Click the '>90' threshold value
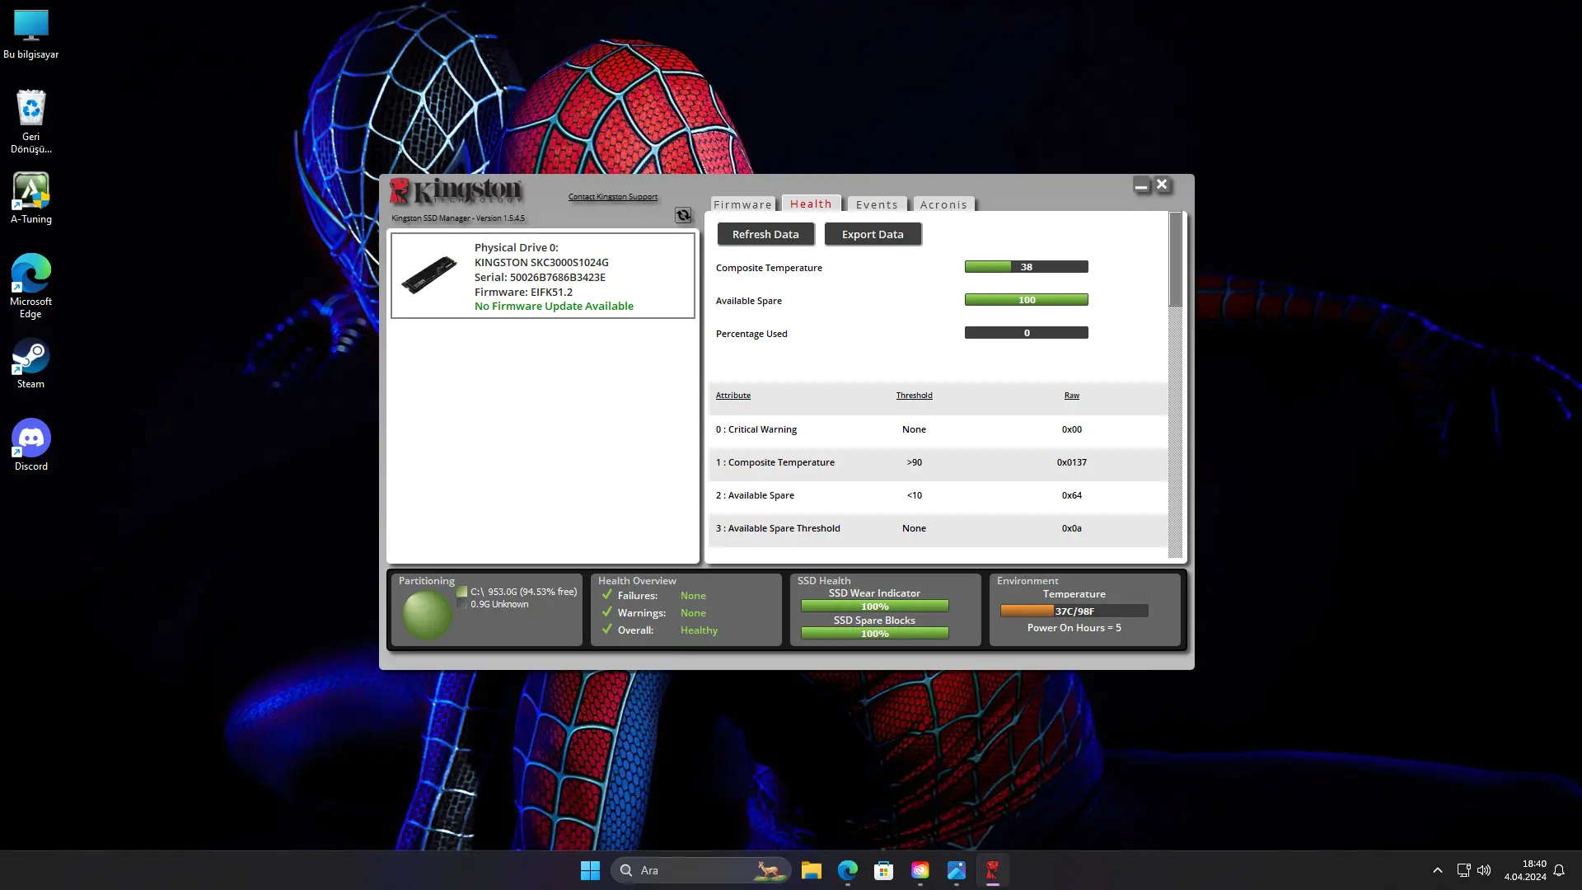Viewport: 1582px width, 890px height. coord(915,462)
